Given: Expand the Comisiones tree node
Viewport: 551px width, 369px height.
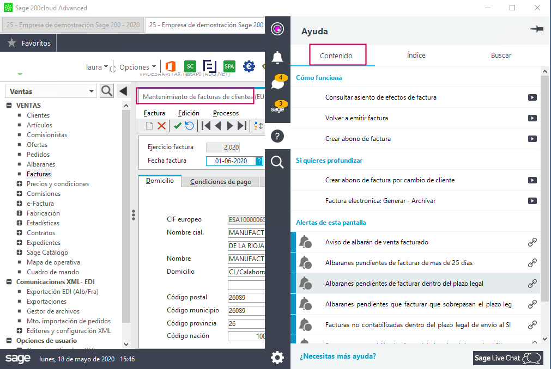Looking at the screenshot, I should coord(19,194).
